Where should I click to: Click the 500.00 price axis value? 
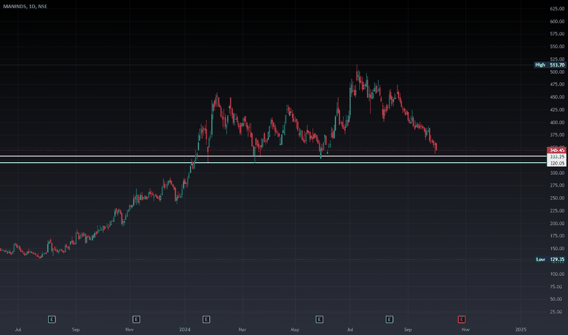[557, 72]
